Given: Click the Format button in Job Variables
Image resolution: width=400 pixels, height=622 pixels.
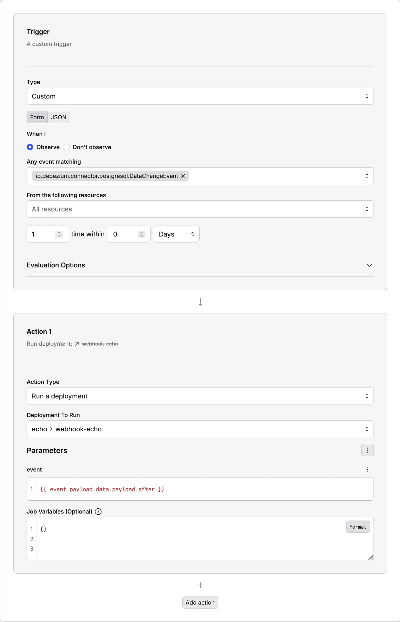Looking at the screenshot, I should [x=358, y=527].
